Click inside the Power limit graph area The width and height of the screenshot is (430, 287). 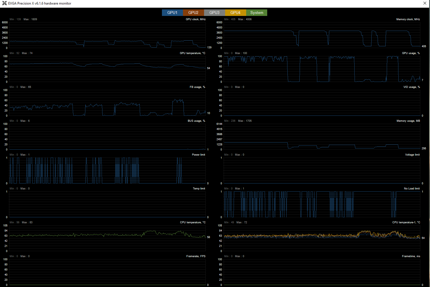(107, 170)
